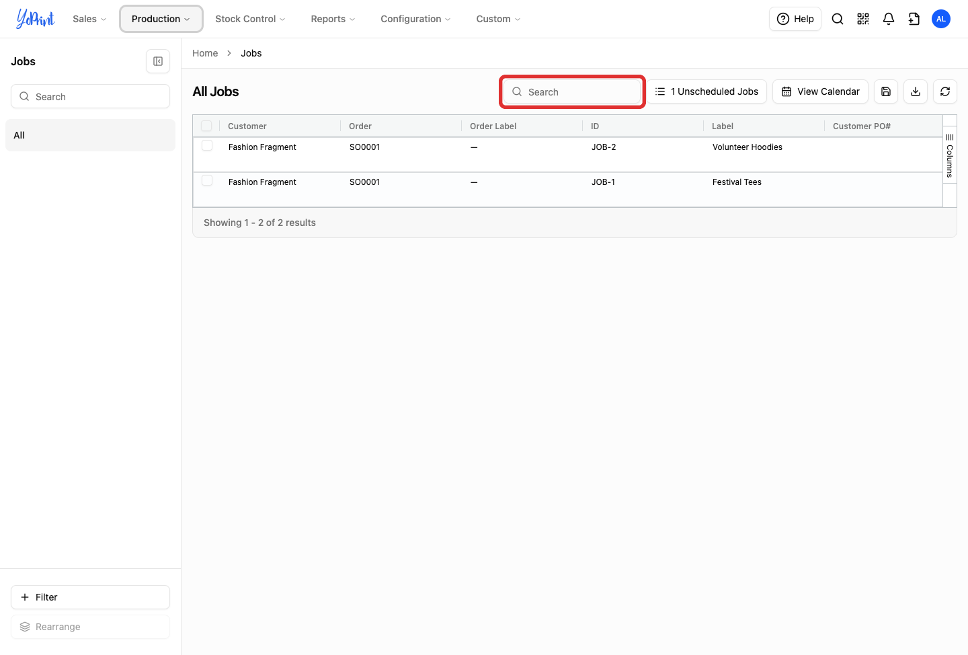Image resolution: width=968 pixels, height=655 pixels.
Task: Add a Filter in the sidebar
Action: coord(90,597)
